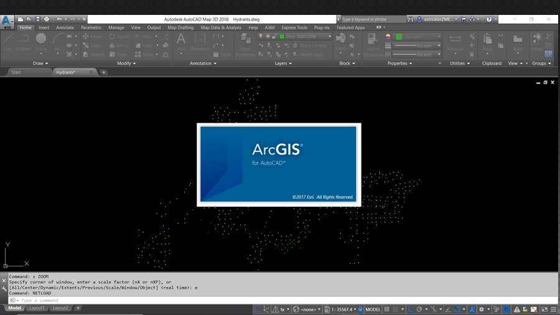Viewport: 560px width, 315px height.
Task: Open the AutoCAD application menu button
Action: [6, 21]
